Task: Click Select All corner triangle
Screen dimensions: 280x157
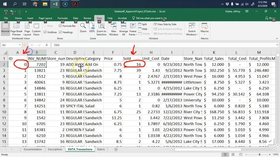Action: click(x=5, y=52)
